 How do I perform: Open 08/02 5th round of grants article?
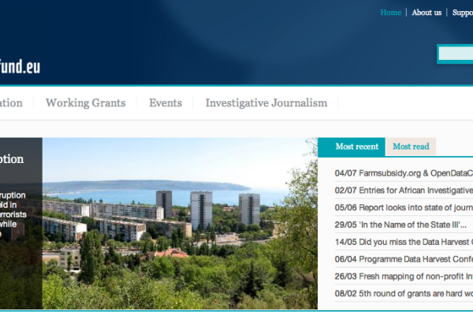(404, 295)
